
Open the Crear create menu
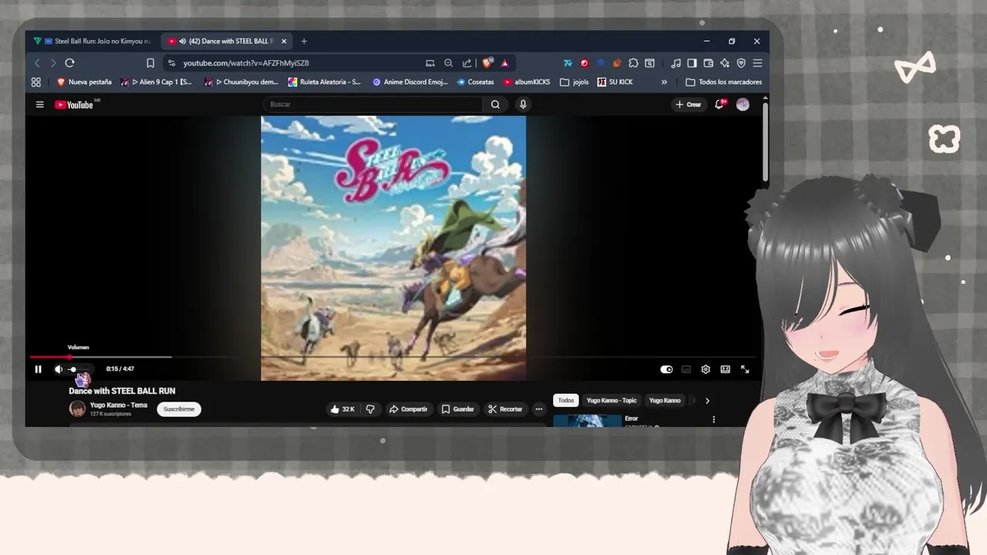[688, 105]
